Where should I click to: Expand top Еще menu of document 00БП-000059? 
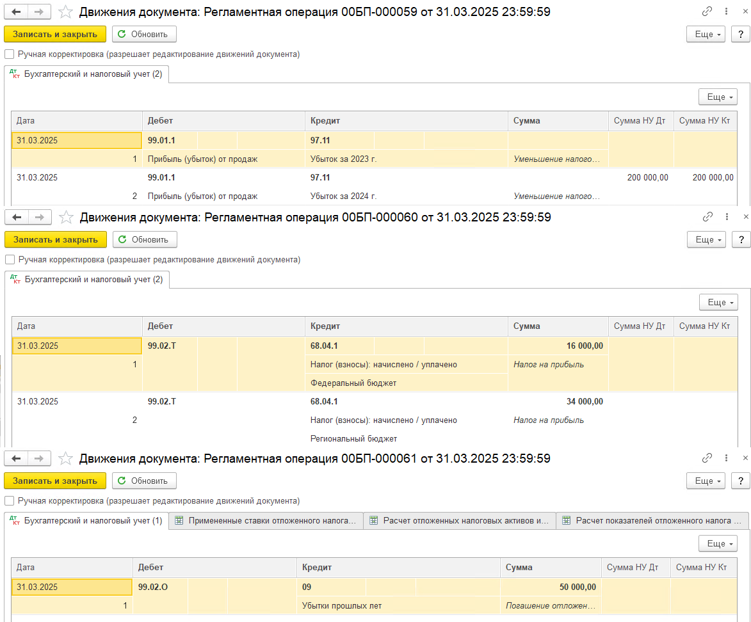point(706,34)
